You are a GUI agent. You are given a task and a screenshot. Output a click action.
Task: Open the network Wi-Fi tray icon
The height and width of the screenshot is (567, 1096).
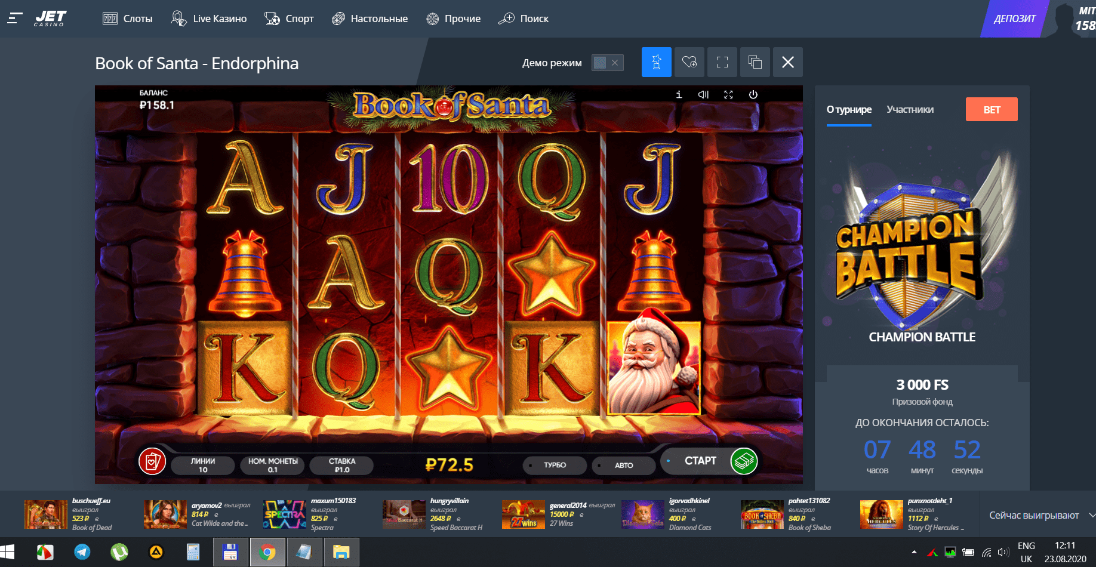click(x=987, y=552)
